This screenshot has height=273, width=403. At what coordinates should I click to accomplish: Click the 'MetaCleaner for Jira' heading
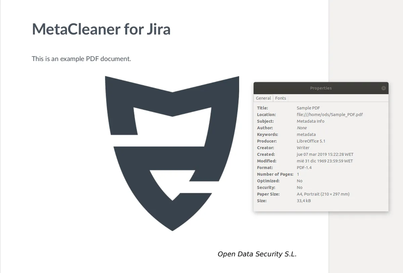point(101,29)
